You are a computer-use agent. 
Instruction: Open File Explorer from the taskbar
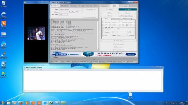click(x=9, y=103)
